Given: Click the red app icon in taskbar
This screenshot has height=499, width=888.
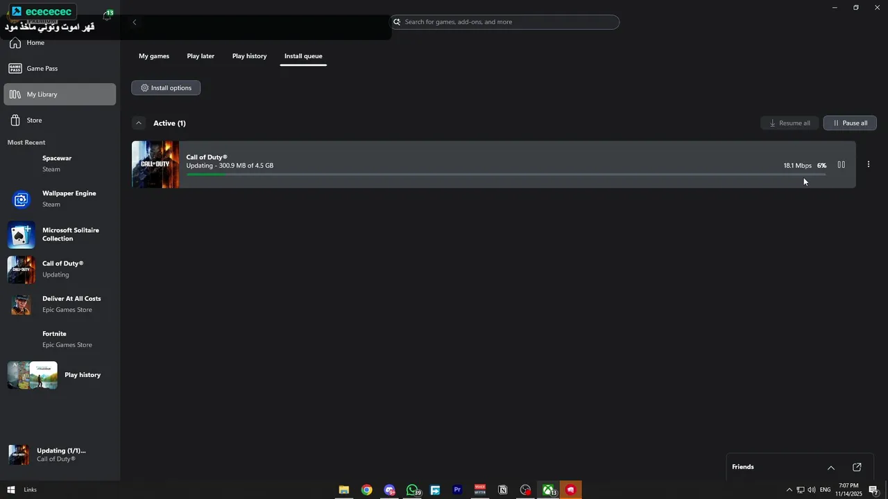Looking at the screenshot, I should point(571,490).
